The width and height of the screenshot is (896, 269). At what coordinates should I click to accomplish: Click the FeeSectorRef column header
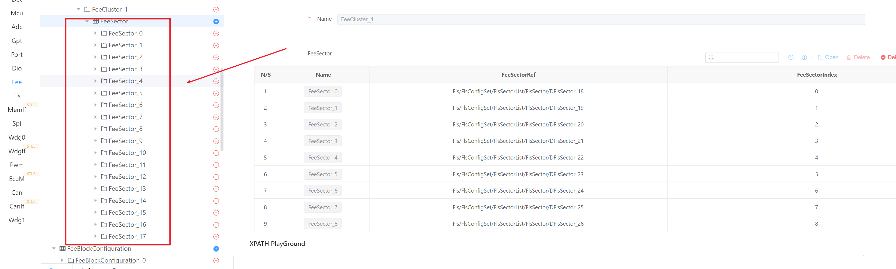click(x=518, y=75)
